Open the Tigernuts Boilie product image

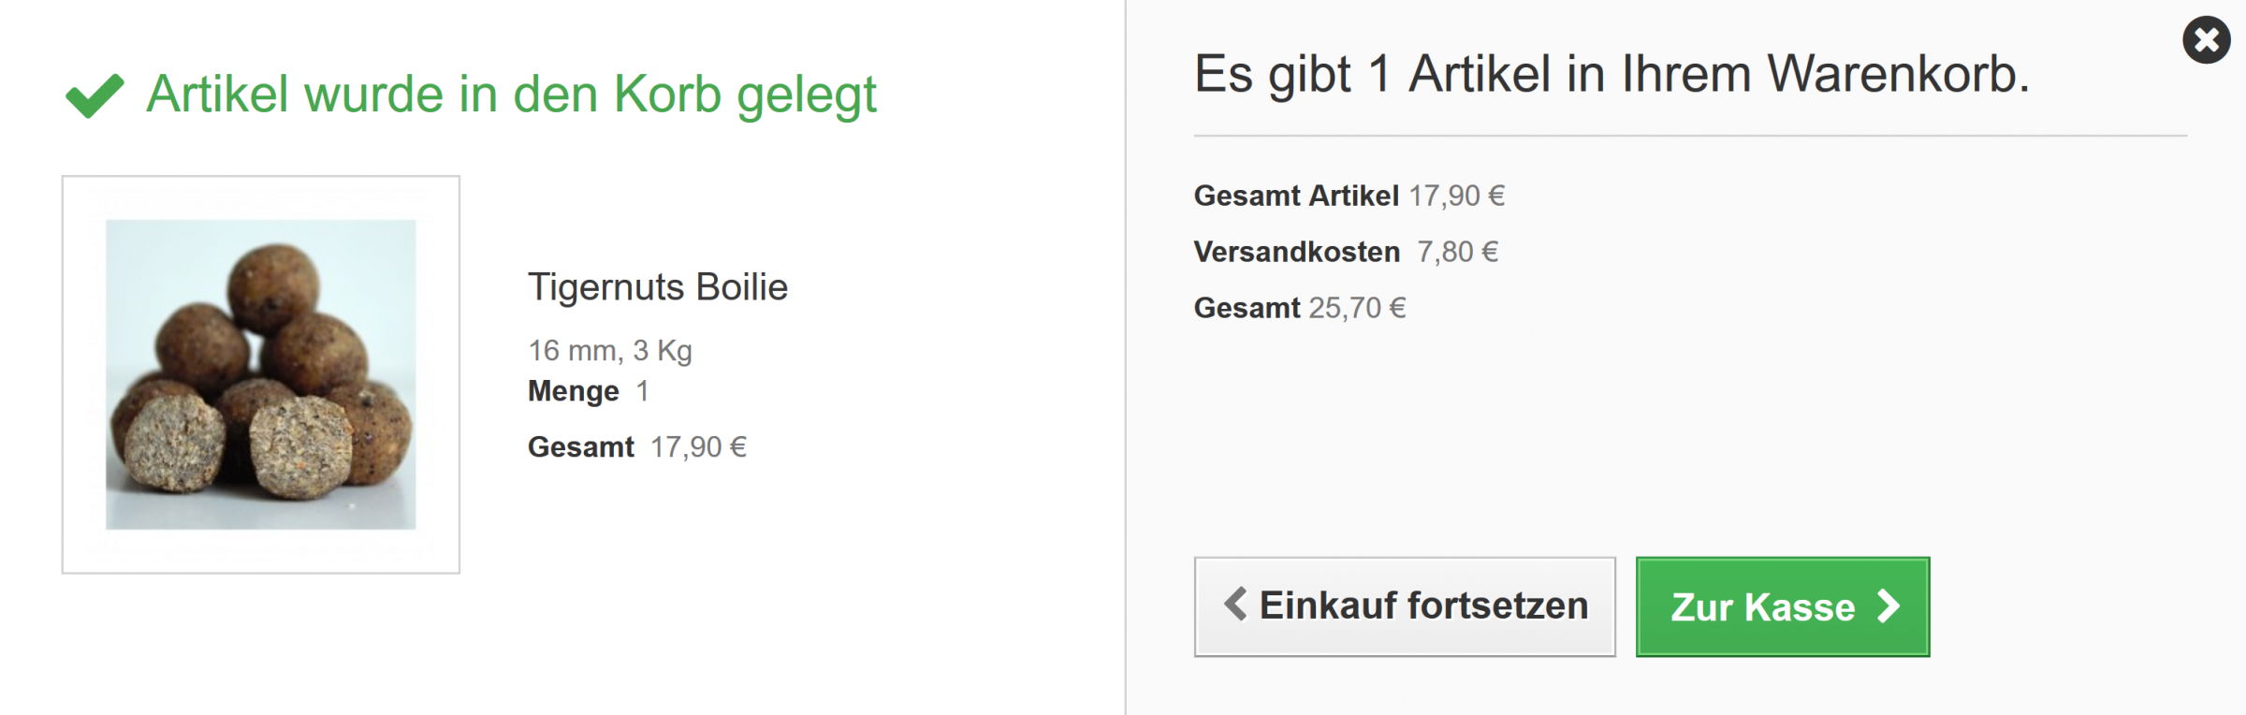pos(260,374)
